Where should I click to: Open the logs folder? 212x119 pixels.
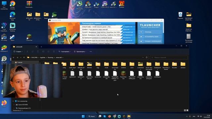[x=98, y=65]
